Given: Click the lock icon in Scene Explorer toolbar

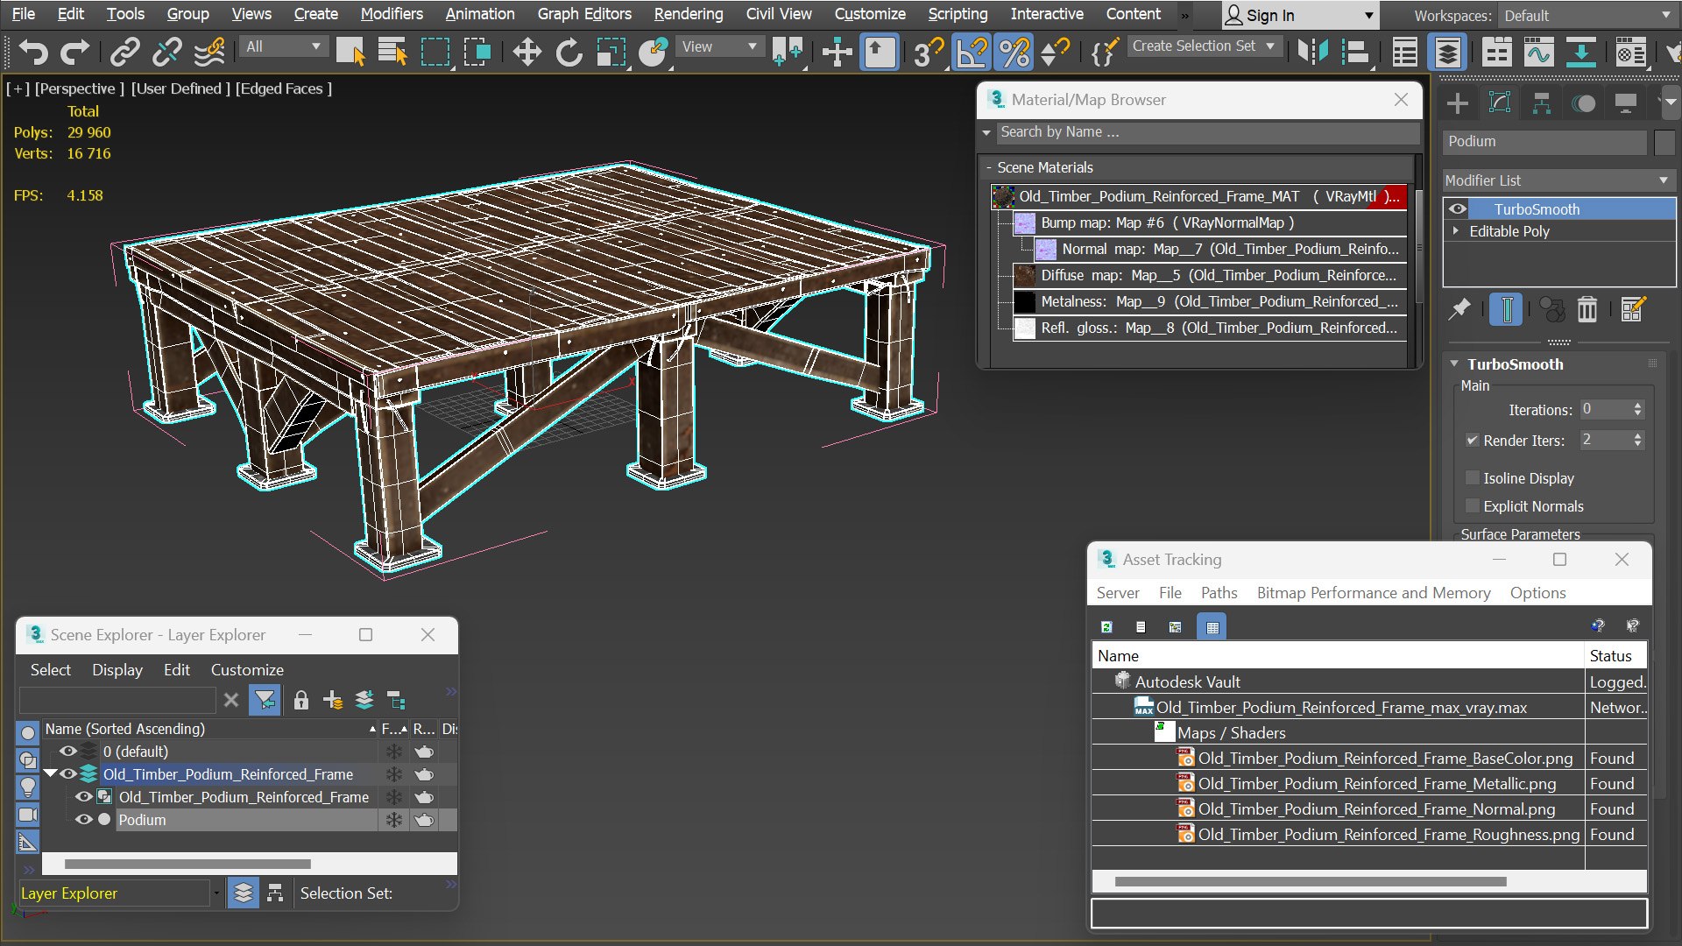Looking at the screenshot, I should click(301, 700).
